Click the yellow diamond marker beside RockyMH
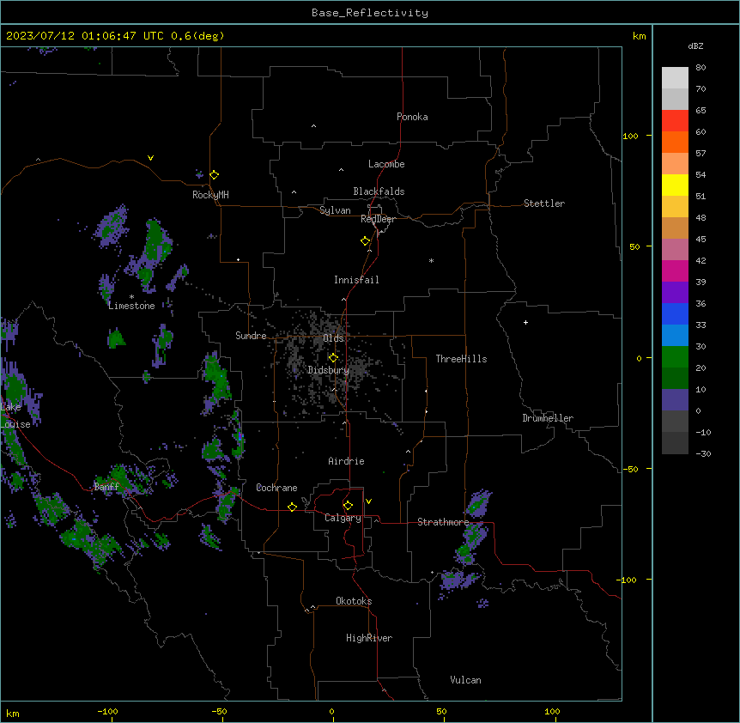 coord(215,175)
